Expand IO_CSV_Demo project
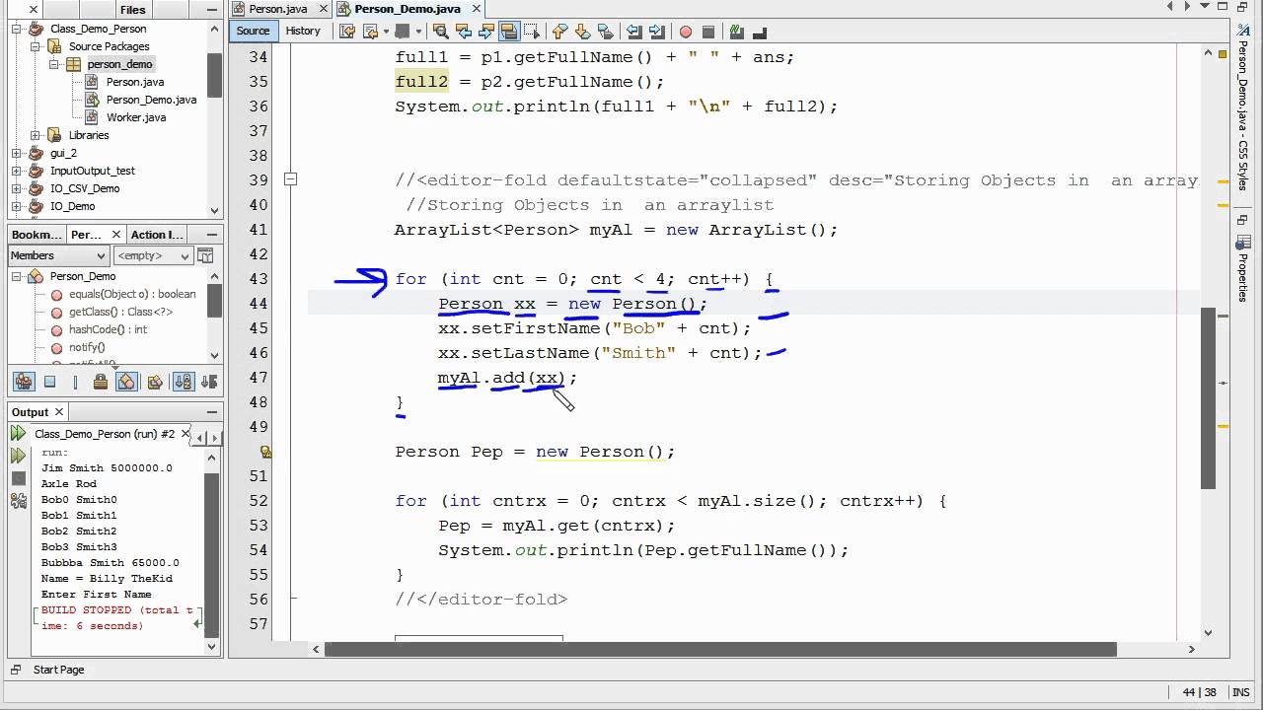This screenshot has width=1263, height=710. 17,188
